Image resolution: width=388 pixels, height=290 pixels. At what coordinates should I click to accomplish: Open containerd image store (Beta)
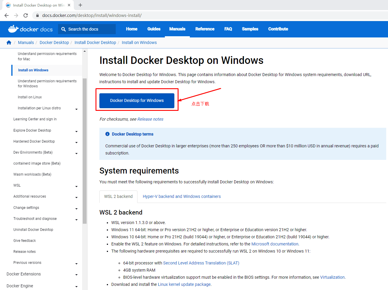37,163
